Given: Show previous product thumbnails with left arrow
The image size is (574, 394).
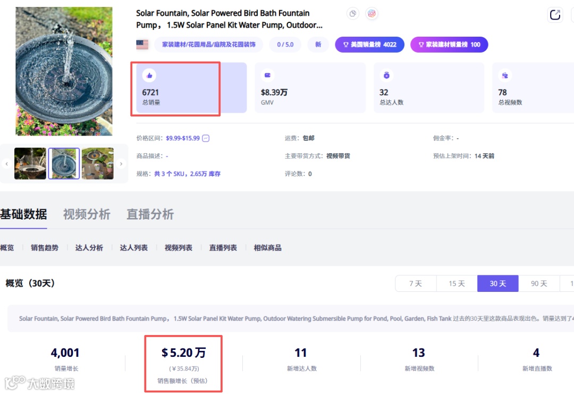Looking at the screenshot, I should (x=6, y=164).
